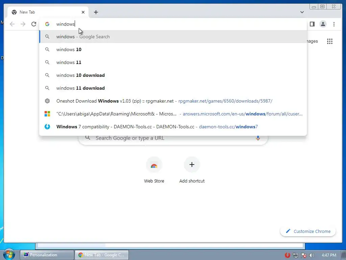Select 'windows - Google Search' suggestion

tap(173, 37)
